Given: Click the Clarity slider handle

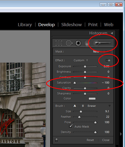Looking at the screenshot, I should click(x=85, y=88).
